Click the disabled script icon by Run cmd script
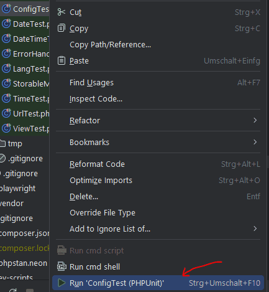The width and height of the screenshot is (269, 292). (x=62, y=250)
